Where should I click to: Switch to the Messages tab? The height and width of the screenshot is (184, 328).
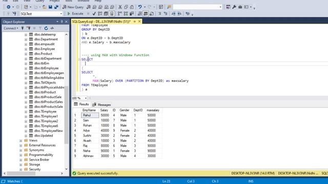click(x=101, y=104)
